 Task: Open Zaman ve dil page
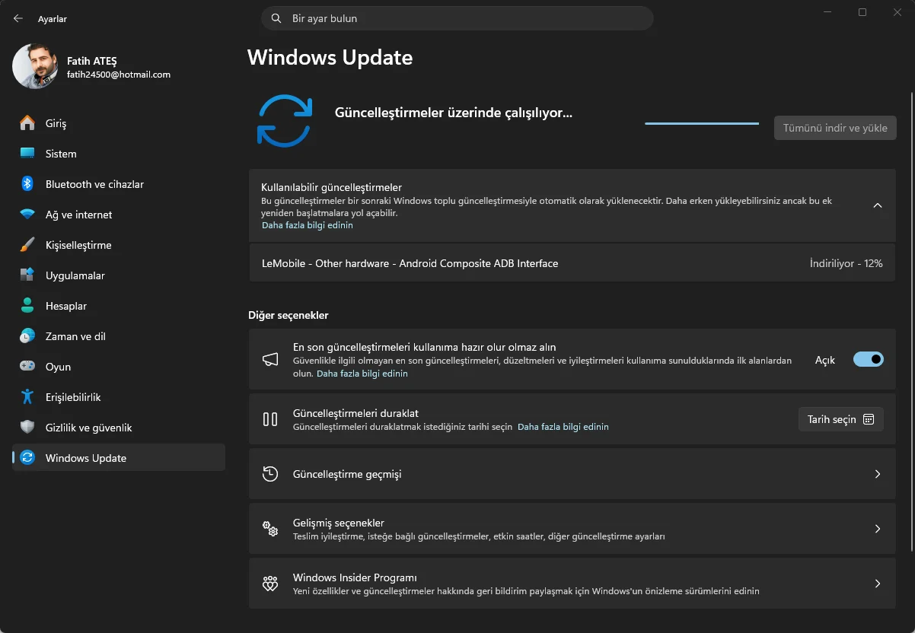point(119,336)
